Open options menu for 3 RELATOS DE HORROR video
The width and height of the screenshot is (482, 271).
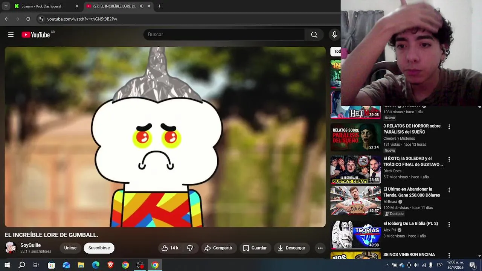(x=449, y=127)
